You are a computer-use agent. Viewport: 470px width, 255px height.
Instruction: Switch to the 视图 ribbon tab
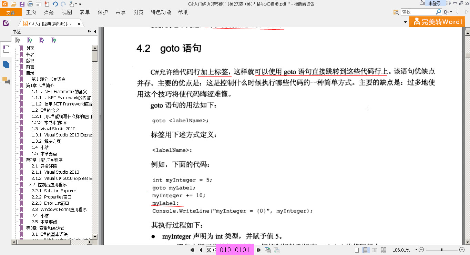pyautogui.click(x=67, y=12)
